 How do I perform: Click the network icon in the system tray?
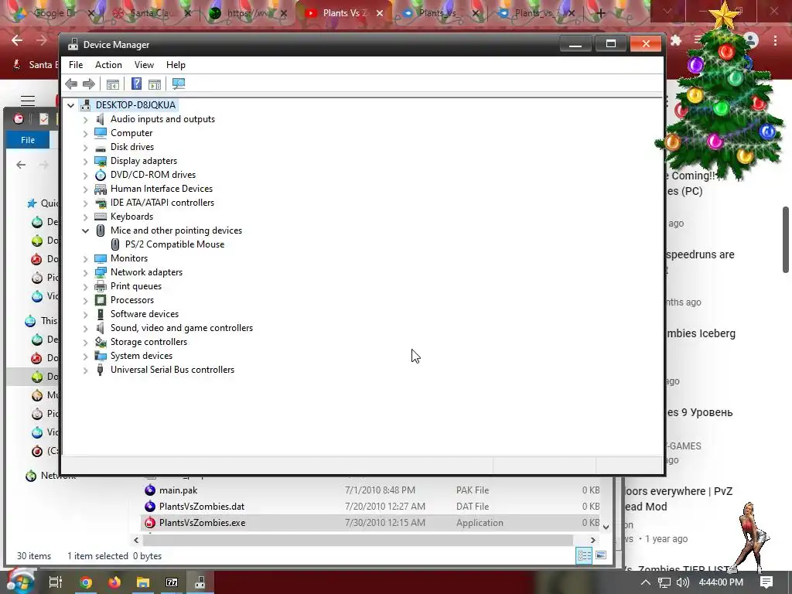(664, 582)
